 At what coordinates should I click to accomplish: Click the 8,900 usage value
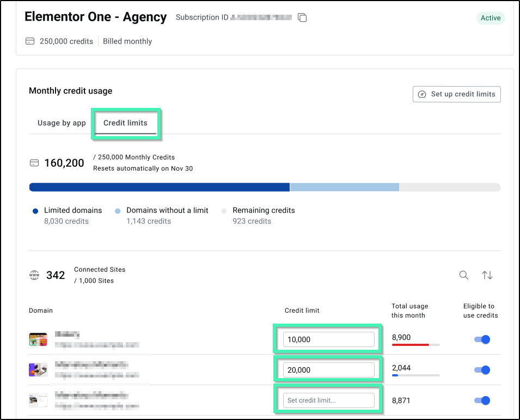pyautogui.click(x=401, y=337)
